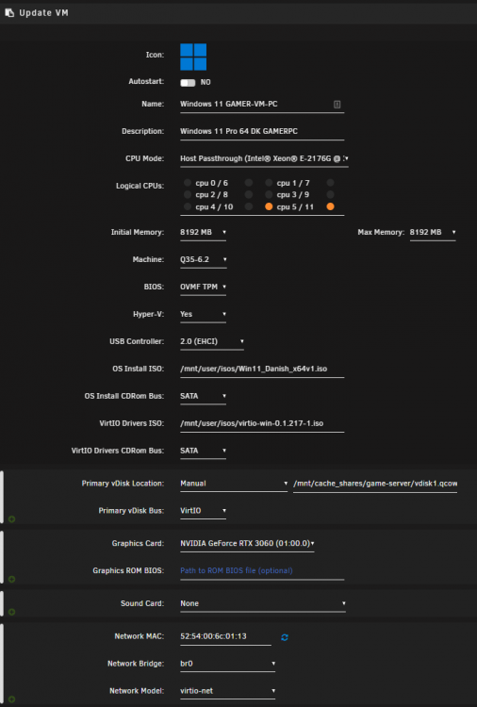This screenshot has width=477, height=707.
Task: Click the VirtIO Drivers ISO path field
Action: click(262, 423)
